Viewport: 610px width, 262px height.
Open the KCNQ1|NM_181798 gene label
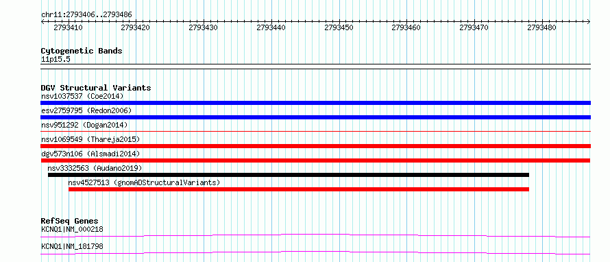(72, 246)
